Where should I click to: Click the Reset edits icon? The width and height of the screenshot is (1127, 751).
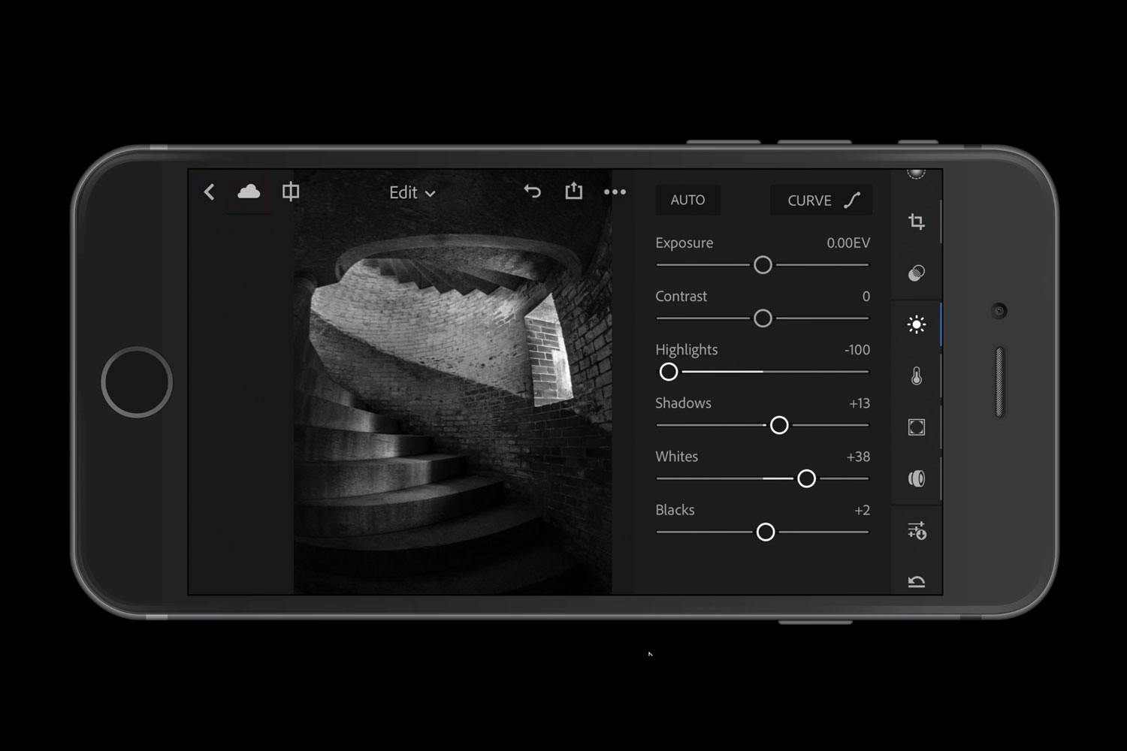click(917, 580)
